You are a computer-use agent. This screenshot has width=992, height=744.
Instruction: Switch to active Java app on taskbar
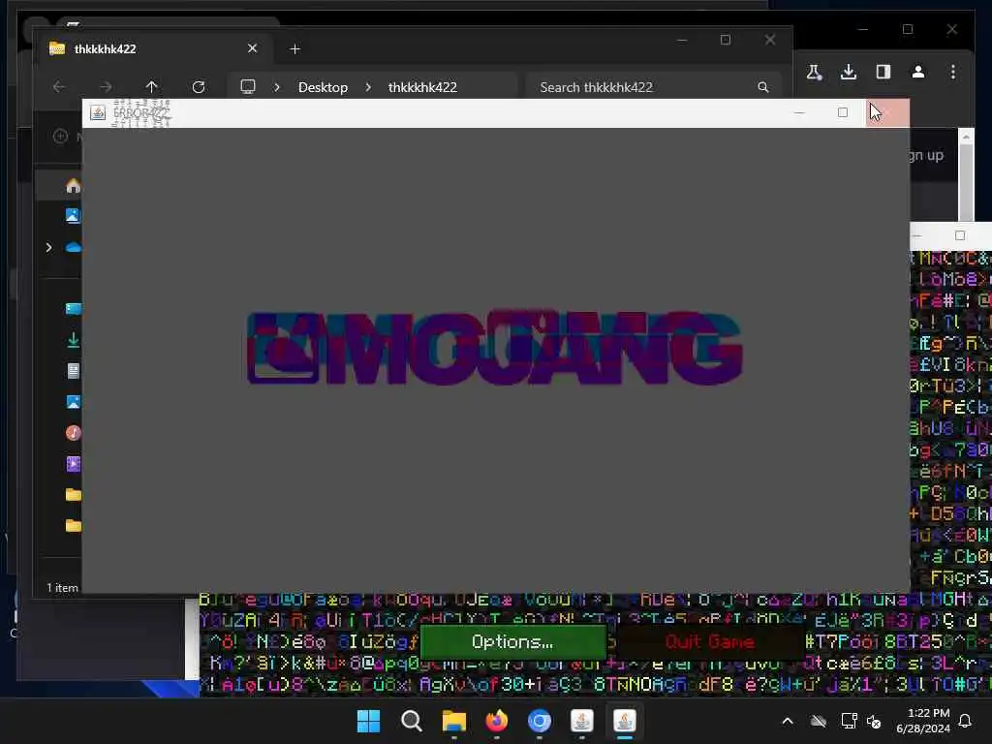point(625,721)
